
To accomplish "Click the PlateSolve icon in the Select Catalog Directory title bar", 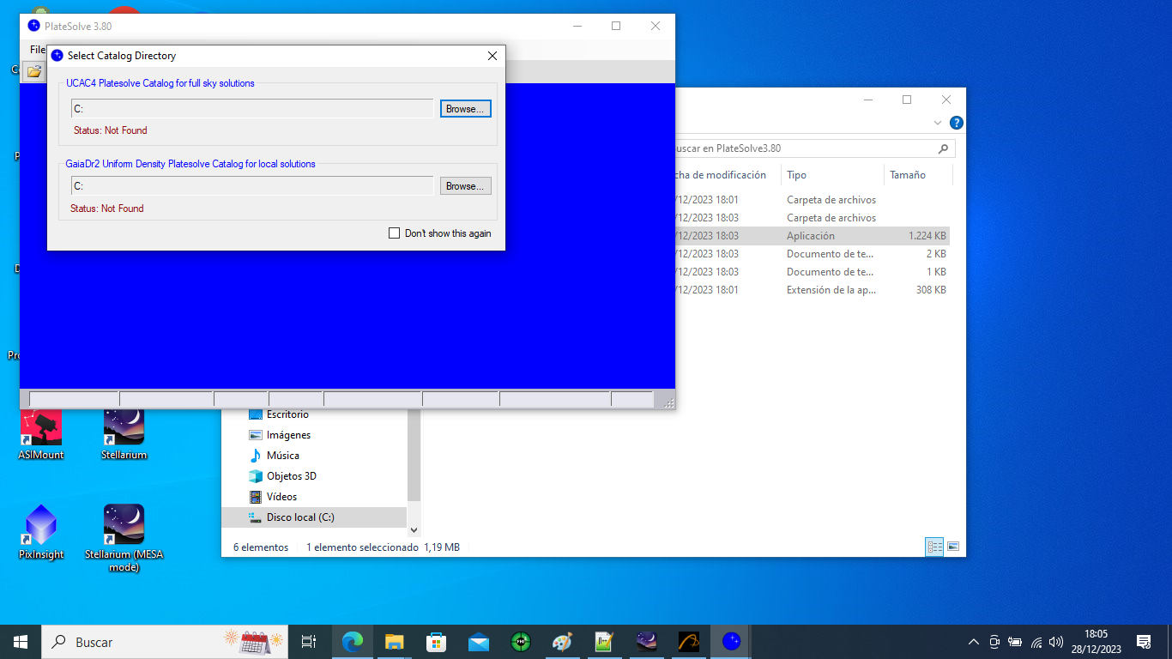I will click(x=57, y=56).
